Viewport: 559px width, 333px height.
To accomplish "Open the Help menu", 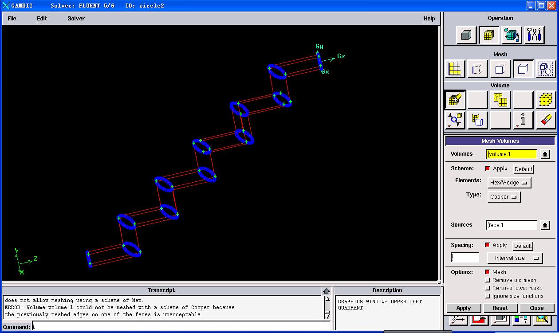I will pyautogui.click(x=429, y=19).
